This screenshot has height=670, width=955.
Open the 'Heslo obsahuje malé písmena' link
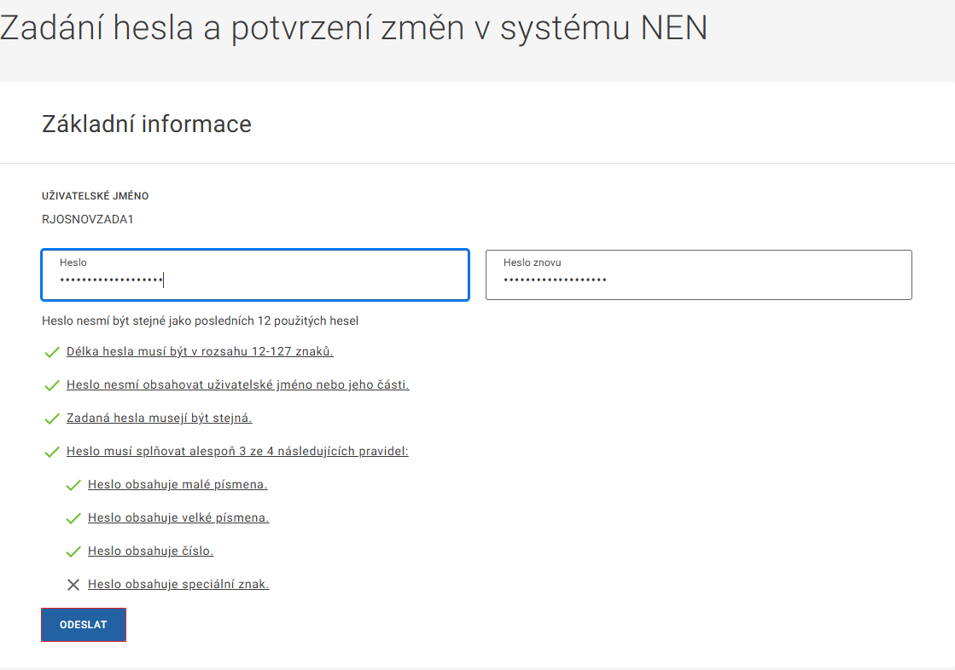pos(178,484)
